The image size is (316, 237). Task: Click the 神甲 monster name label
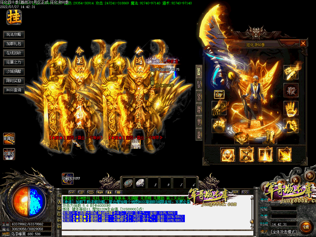[x=135, y=138]
